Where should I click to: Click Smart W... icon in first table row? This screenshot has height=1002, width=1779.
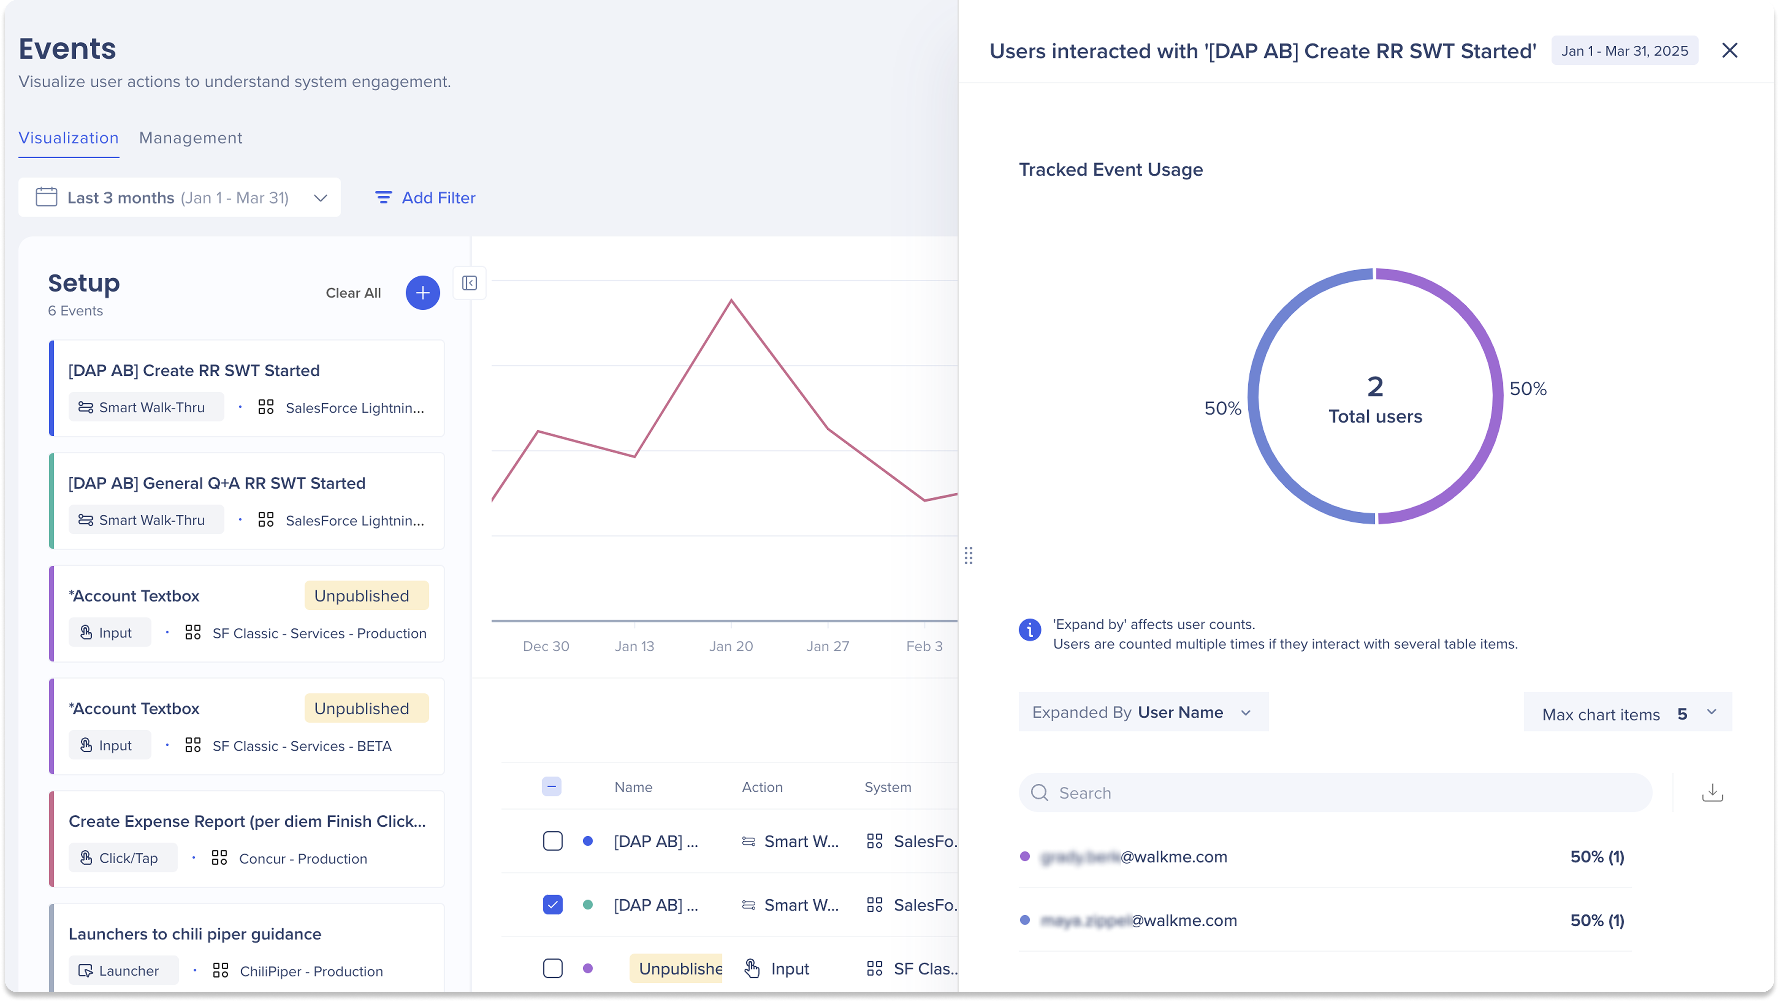748,841
